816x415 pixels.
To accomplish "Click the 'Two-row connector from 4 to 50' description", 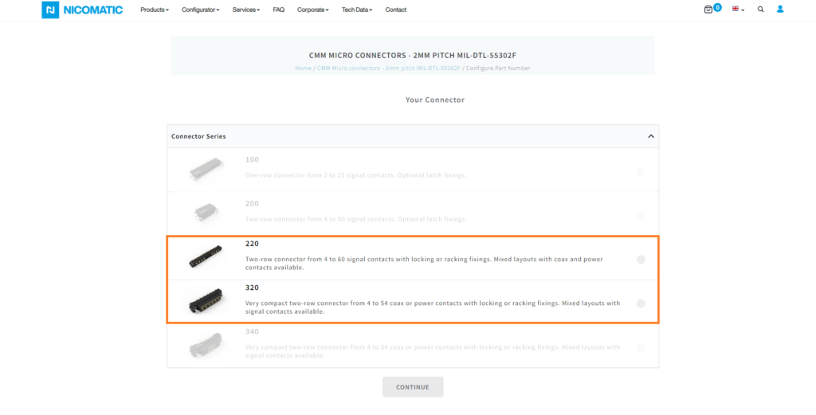I will [355, 219].
